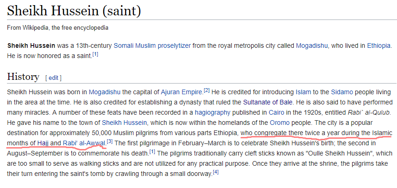Open the proselytizer article link

click(174, 46)
